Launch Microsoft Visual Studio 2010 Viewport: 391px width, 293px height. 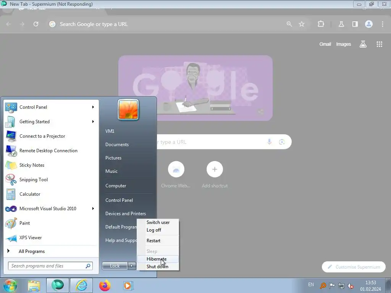[x=51, y=209]
